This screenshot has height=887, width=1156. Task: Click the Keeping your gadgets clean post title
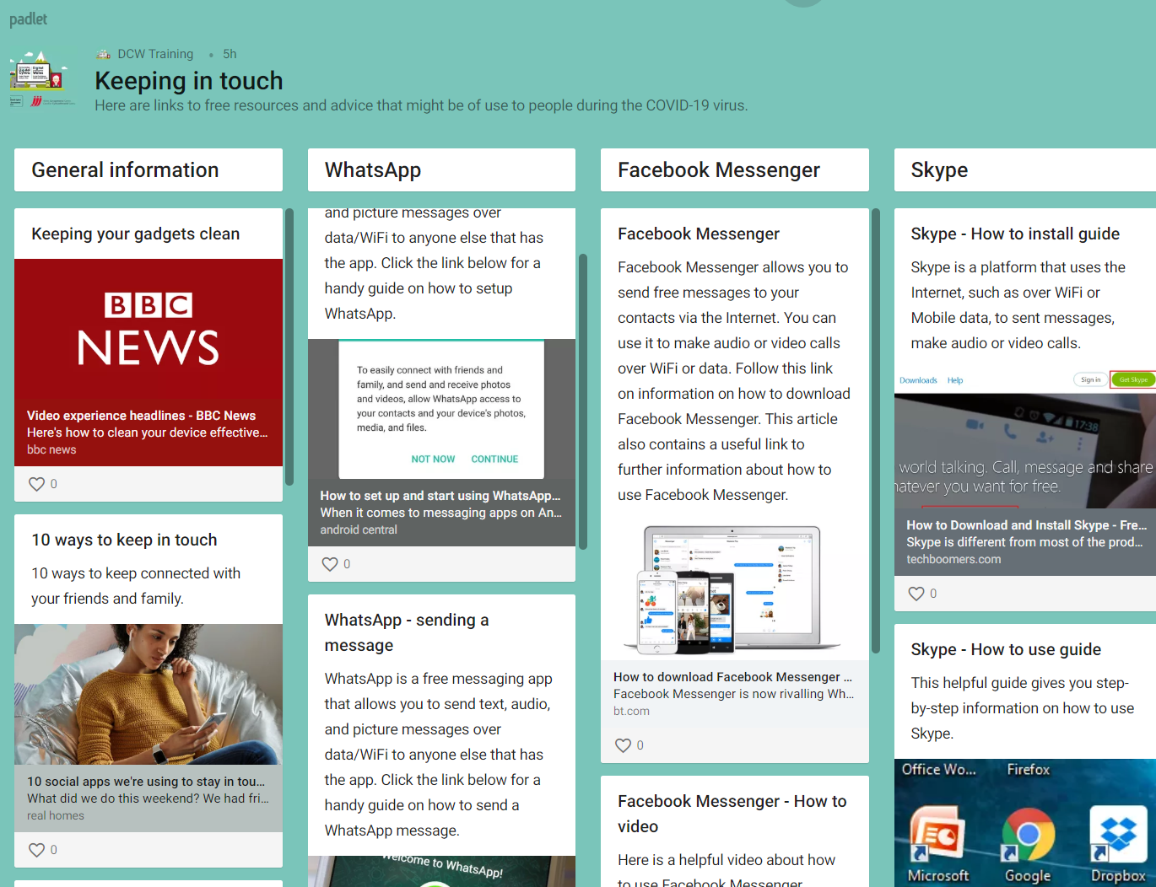(136, 234)
